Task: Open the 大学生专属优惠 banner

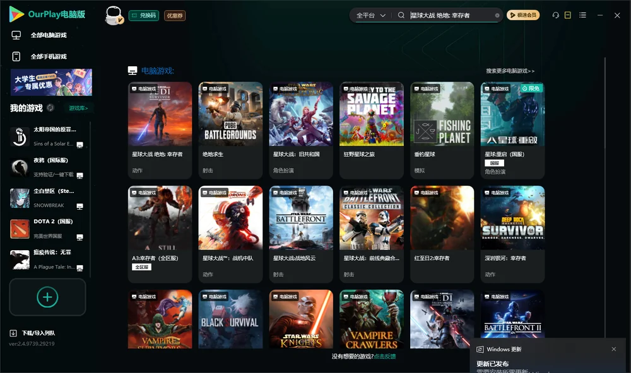Action: tap(51, 83)
